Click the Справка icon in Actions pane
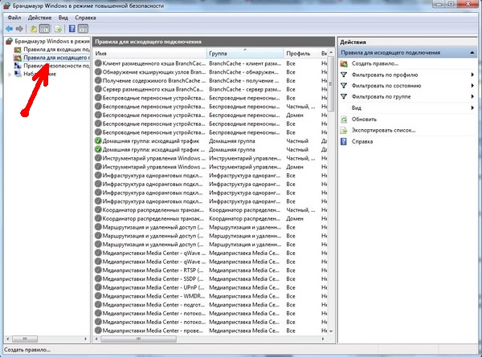 coord(344,141)
